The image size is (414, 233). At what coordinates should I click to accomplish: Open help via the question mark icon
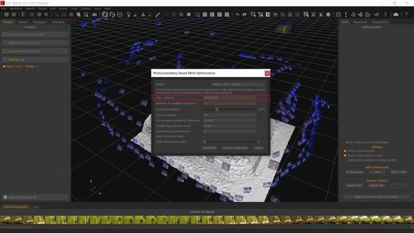point(406,14)
